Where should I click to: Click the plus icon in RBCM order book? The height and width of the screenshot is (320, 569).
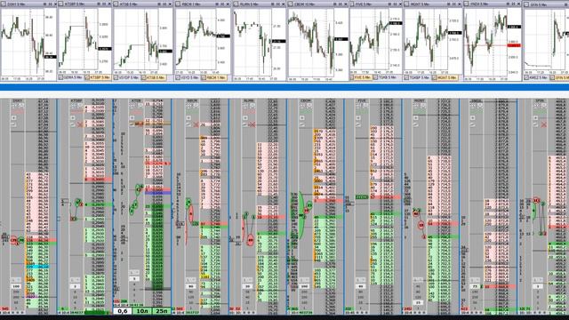click(x=188, y=118)
